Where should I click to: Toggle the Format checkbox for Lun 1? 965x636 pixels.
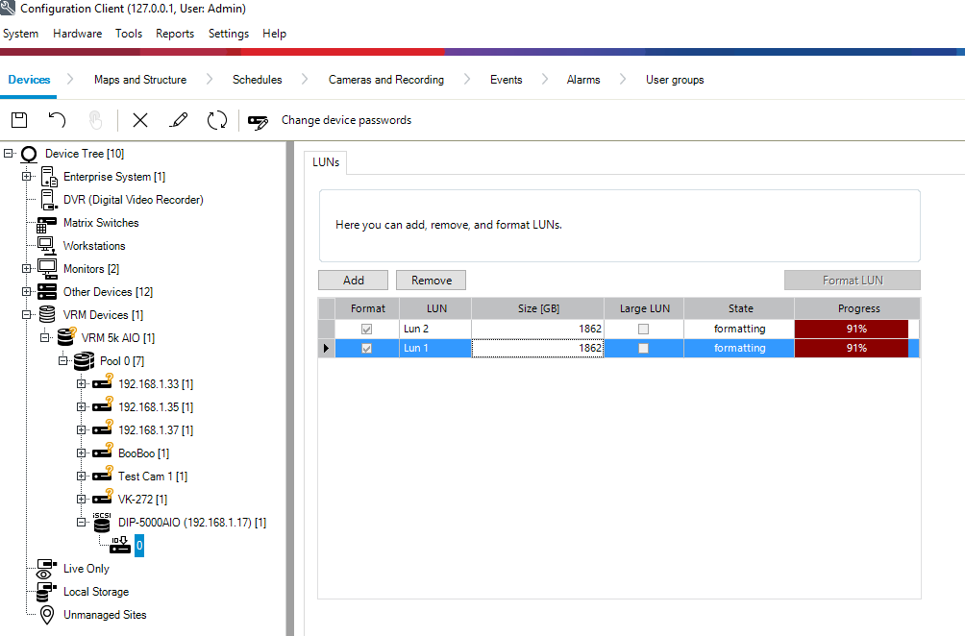[x=365, y=349]
